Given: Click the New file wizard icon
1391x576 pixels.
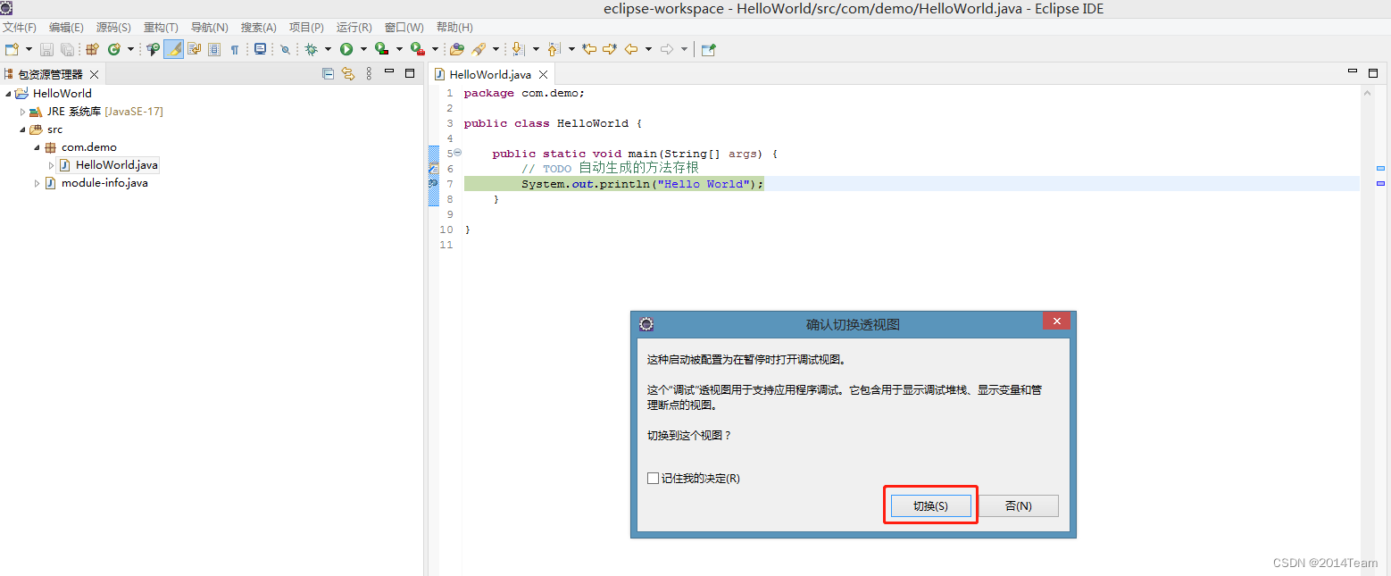Looking at the screenshot, I should click(x=12, y=50).
